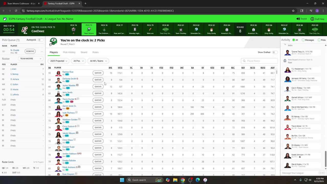The image size is (327, 184).
Task: Select the Pick 78 Monday night team logo
Action: tap(135, 30)
